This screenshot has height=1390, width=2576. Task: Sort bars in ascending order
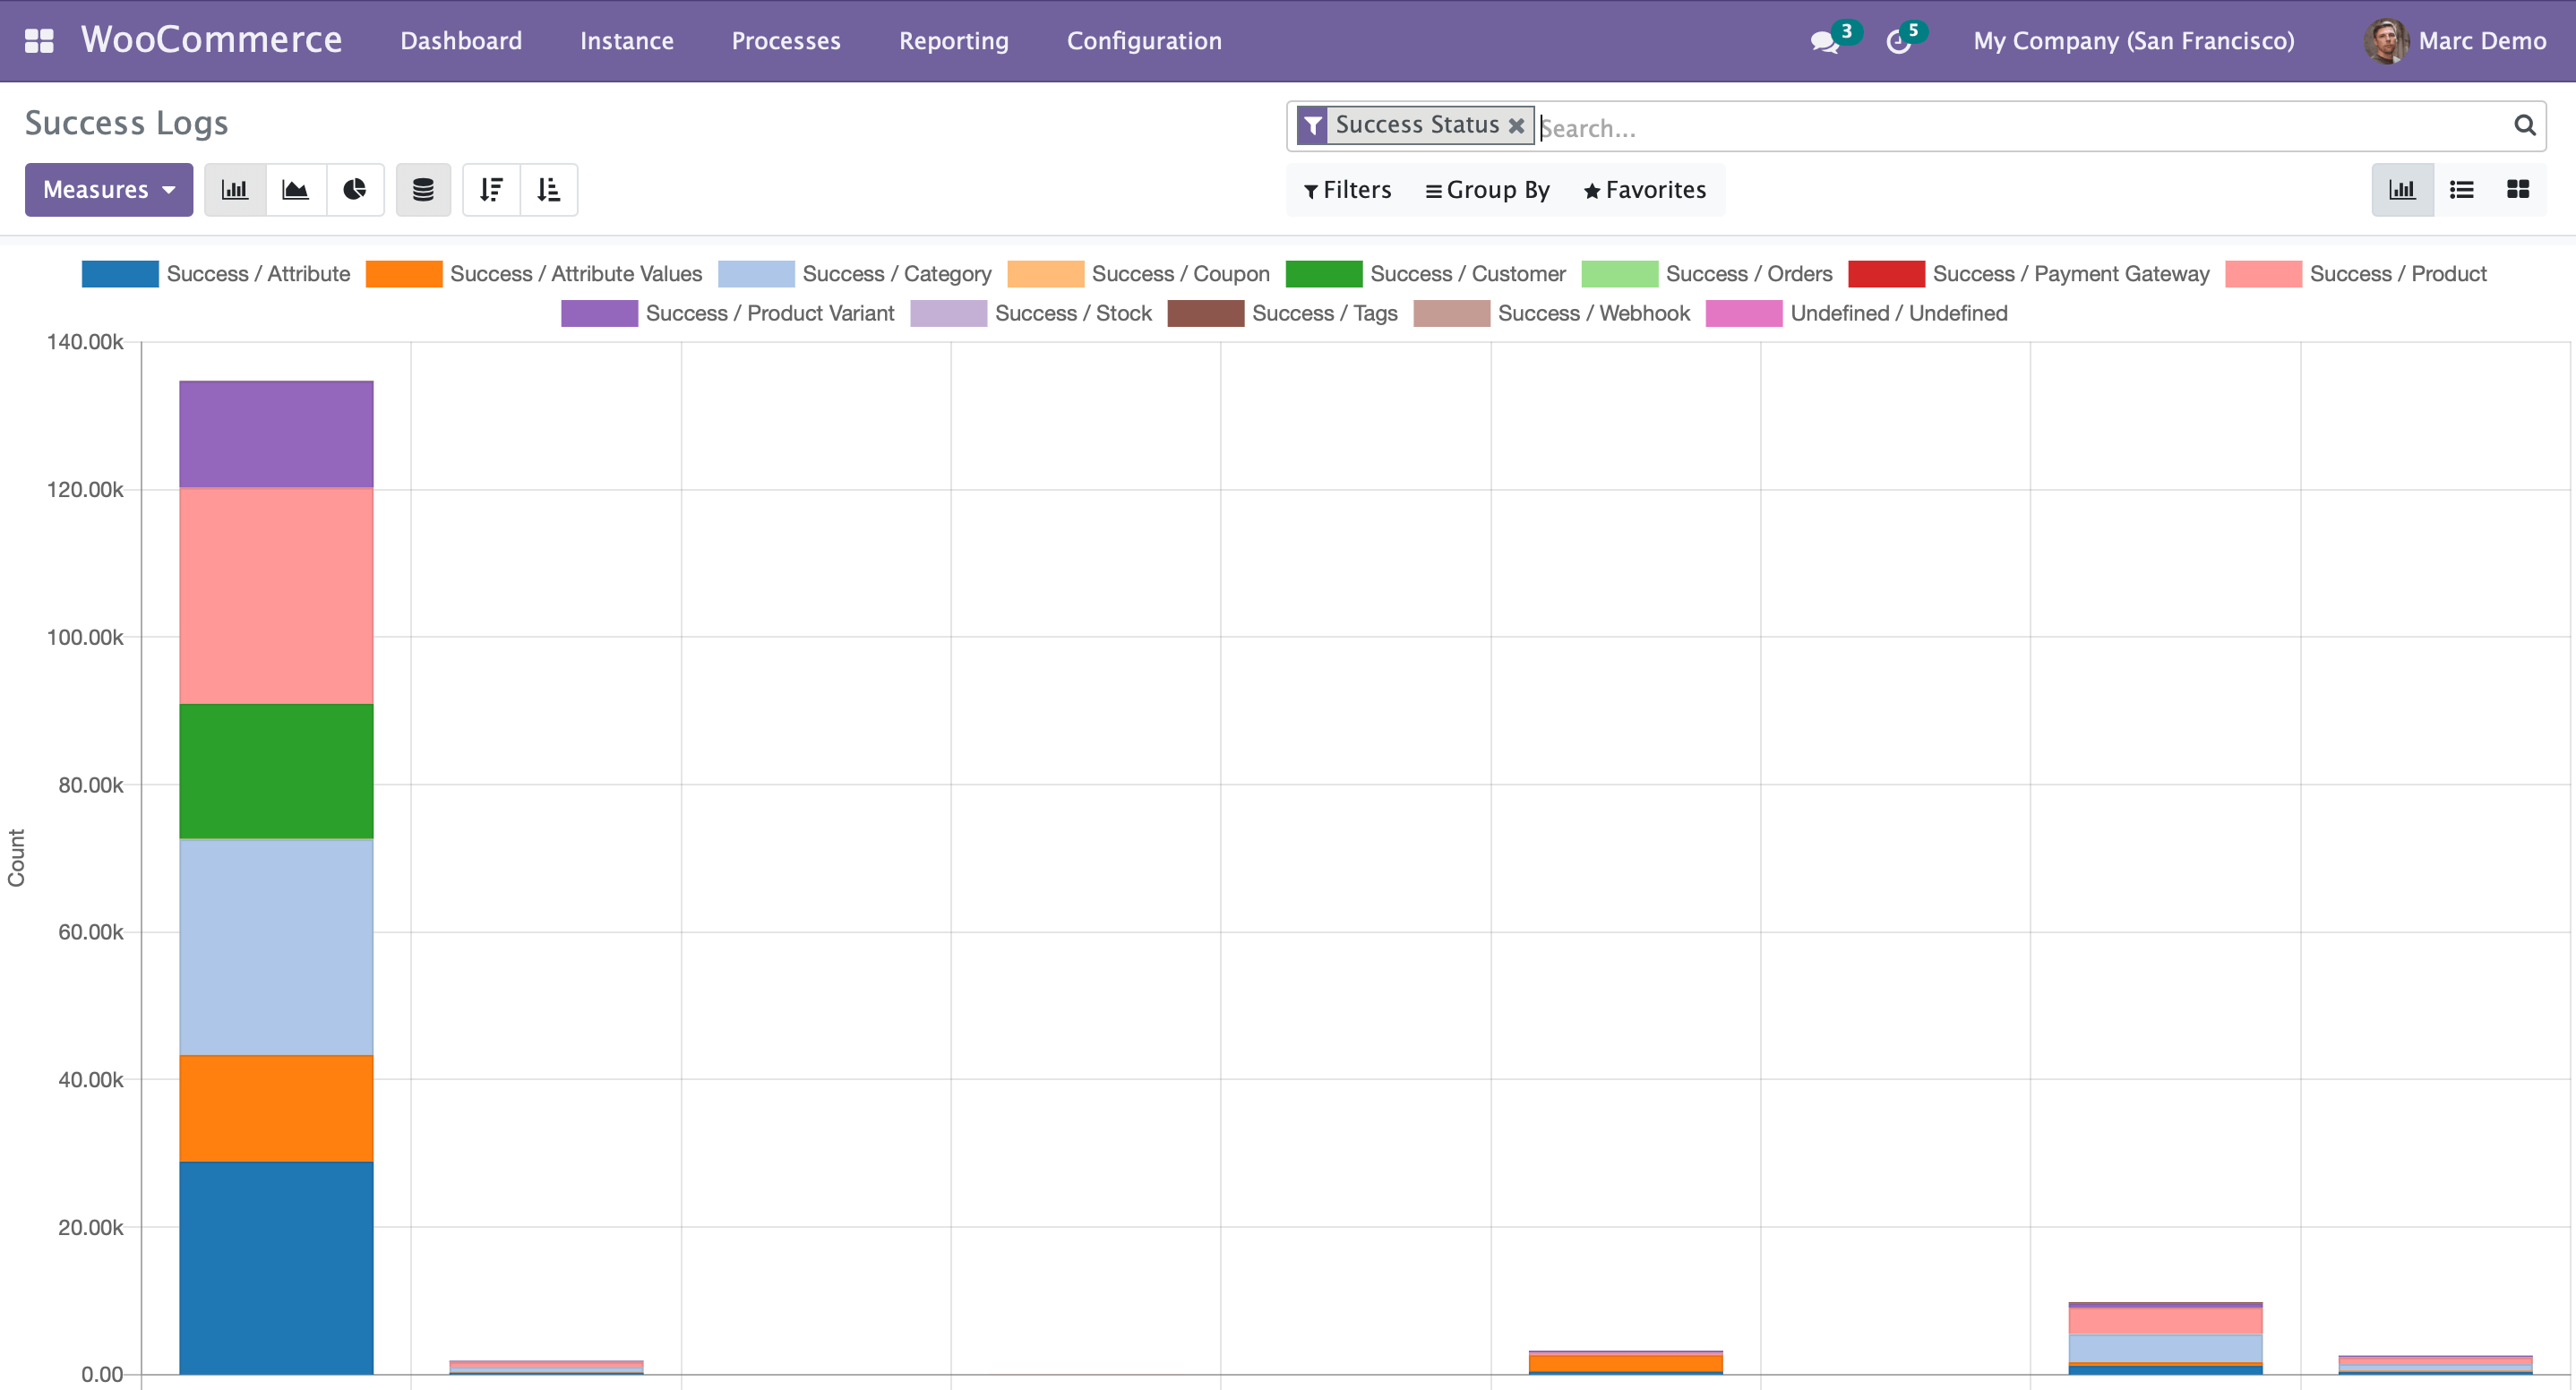coord(549,190)
